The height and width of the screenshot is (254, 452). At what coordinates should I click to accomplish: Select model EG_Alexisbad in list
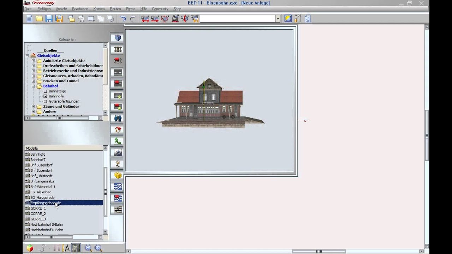point(41,192)
